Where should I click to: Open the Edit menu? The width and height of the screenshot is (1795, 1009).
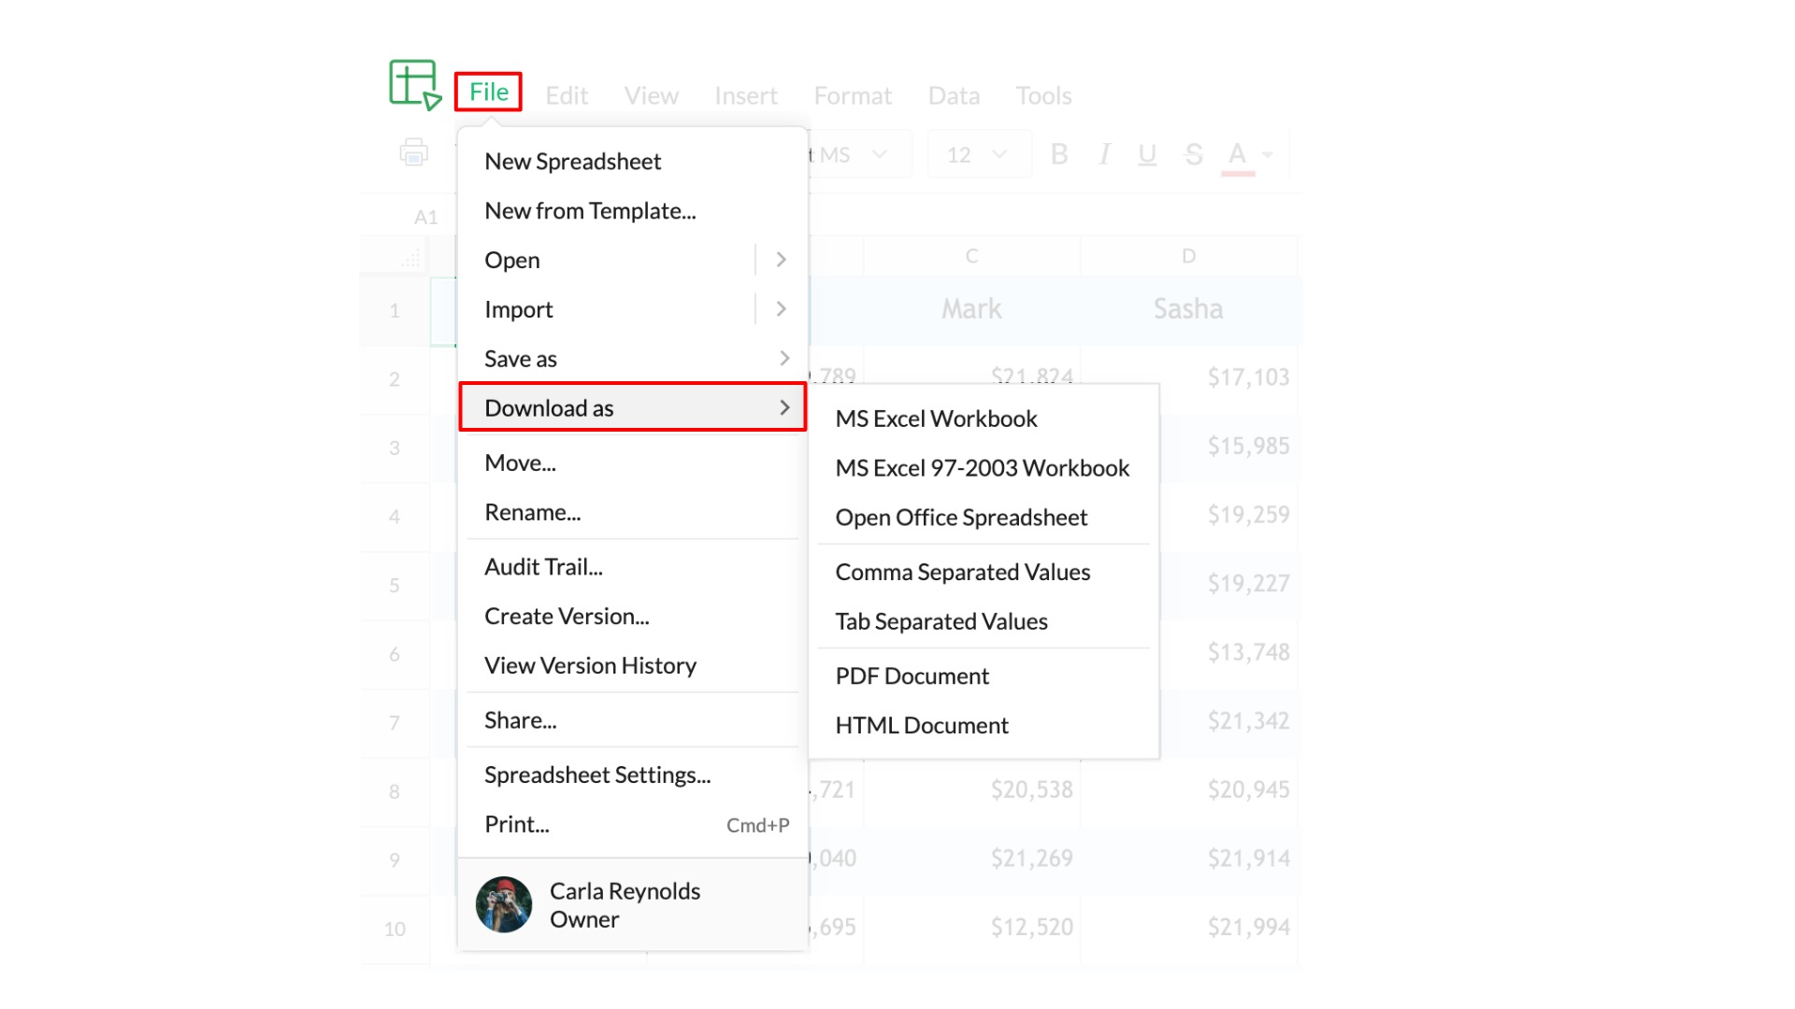pos(566,95)
